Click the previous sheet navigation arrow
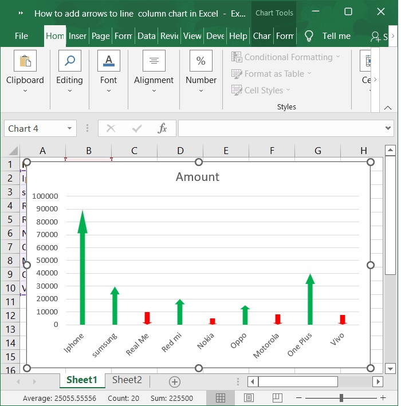Screen dimensions: 401x406 click(x=18, y=381)
